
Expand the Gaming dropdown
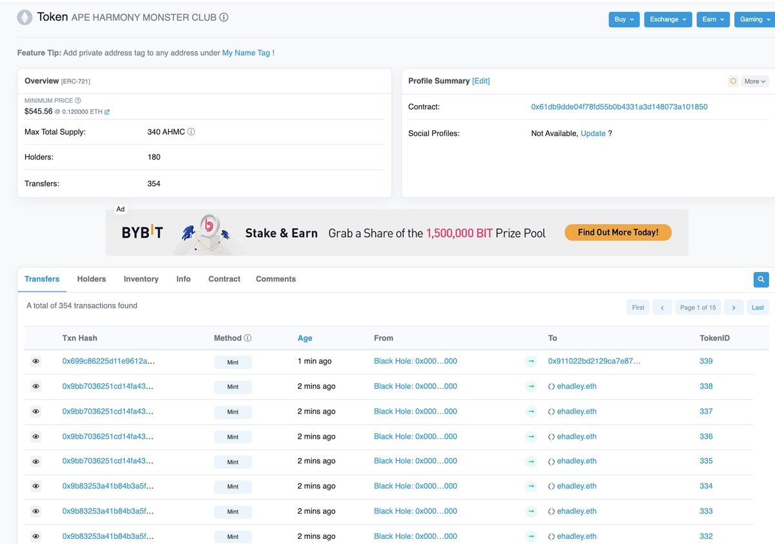point(754,19)
